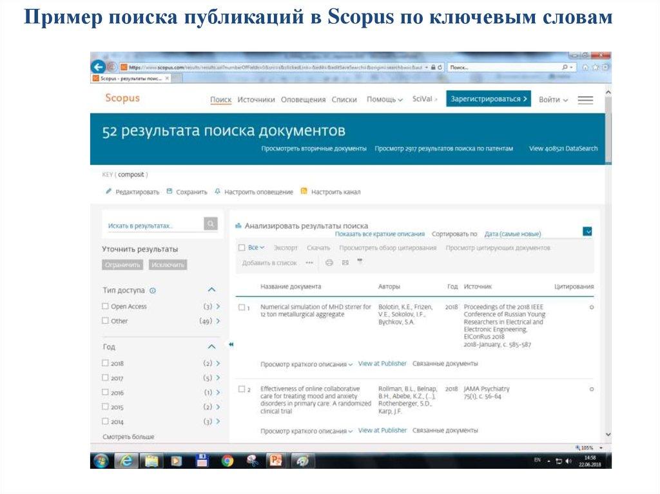Click the bell icon for Настроить оповещение

tap(218, 191)
